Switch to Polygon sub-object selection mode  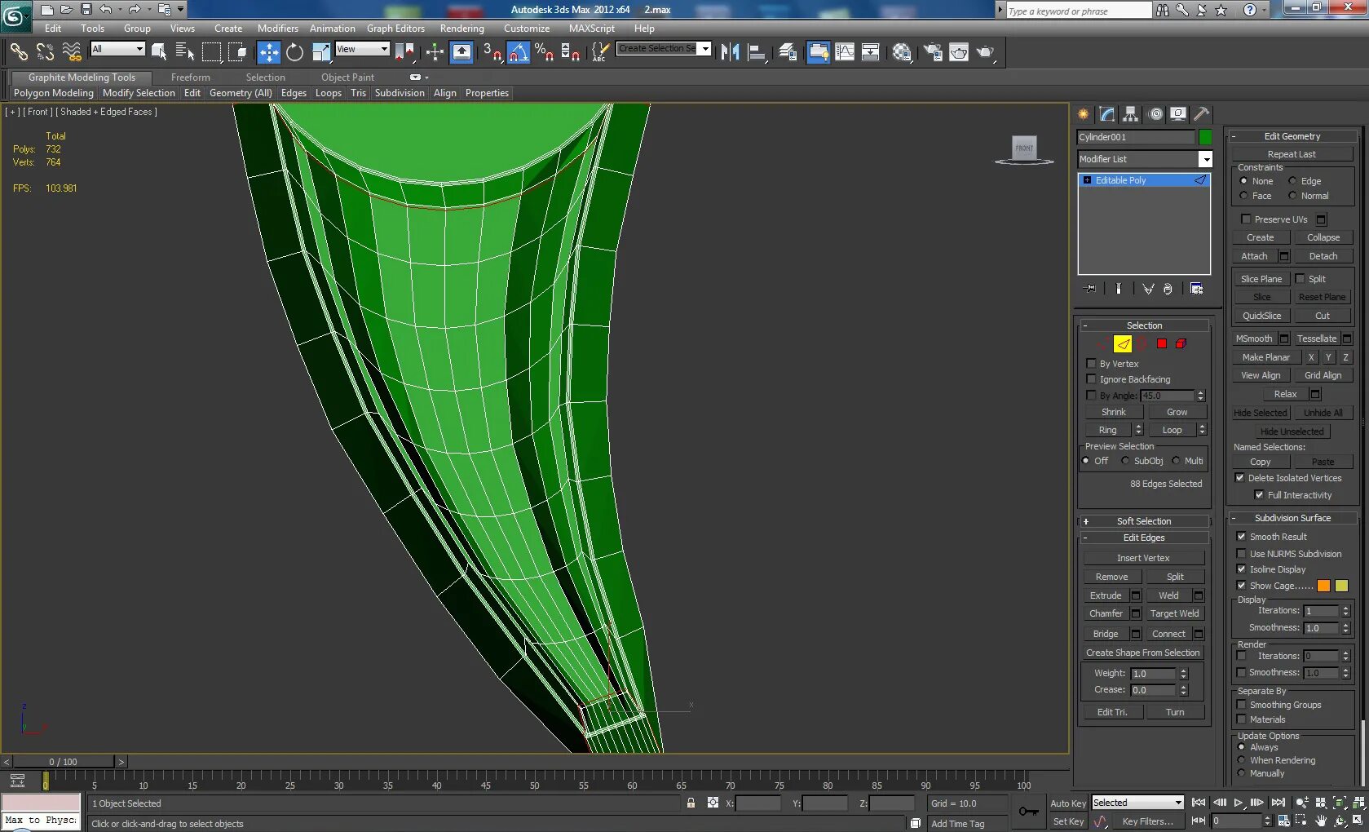(x=1162, y=343)
